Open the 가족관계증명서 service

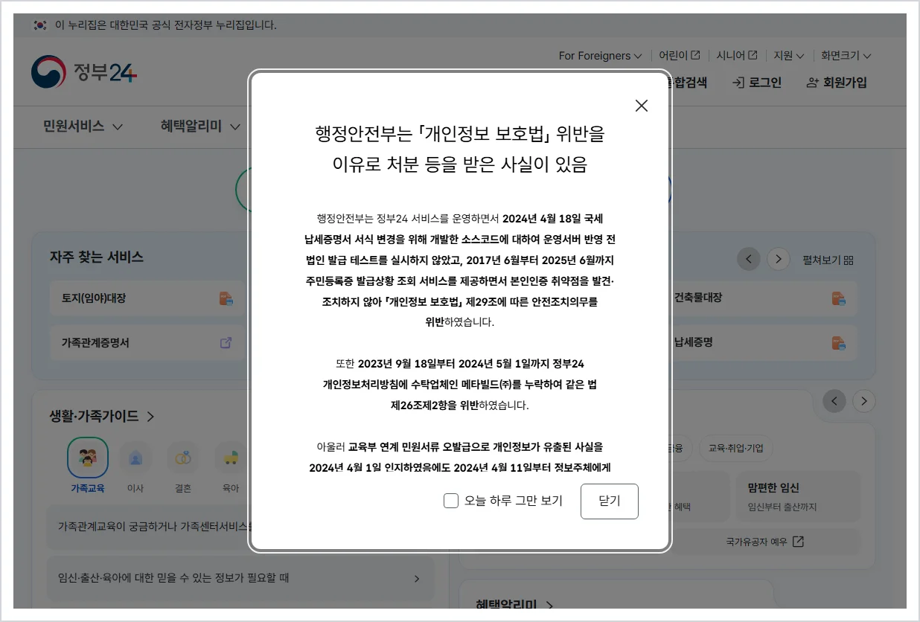click(147, 343)
